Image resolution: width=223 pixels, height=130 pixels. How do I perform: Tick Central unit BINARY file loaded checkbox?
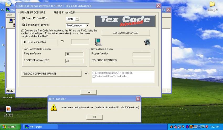coord(94,76)
